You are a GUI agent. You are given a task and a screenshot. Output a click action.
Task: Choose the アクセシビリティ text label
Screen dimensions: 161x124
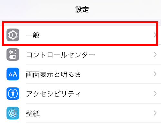tap(53, 94)
